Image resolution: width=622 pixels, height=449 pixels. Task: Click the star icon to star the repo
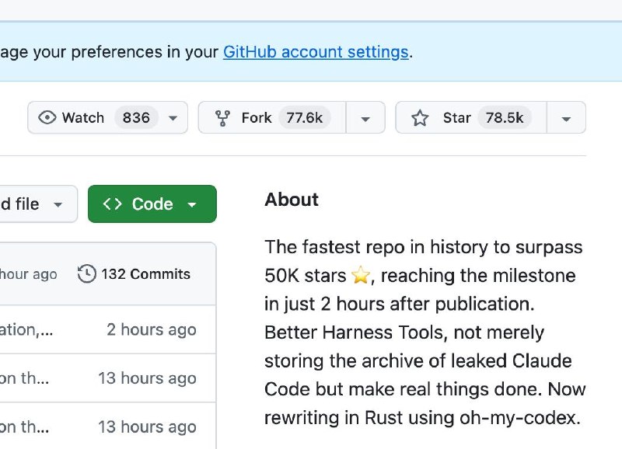click(x=420, y=118)
